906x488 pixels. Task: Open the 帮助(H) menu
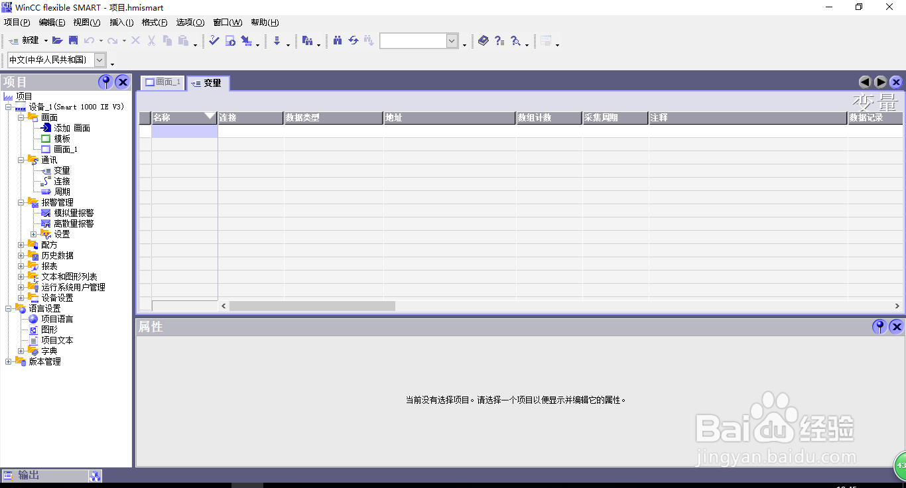265,23
